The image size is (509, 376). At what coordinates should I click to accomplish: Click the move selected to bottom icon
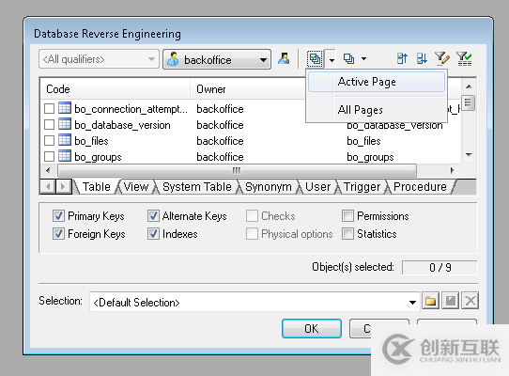(422, 59)
